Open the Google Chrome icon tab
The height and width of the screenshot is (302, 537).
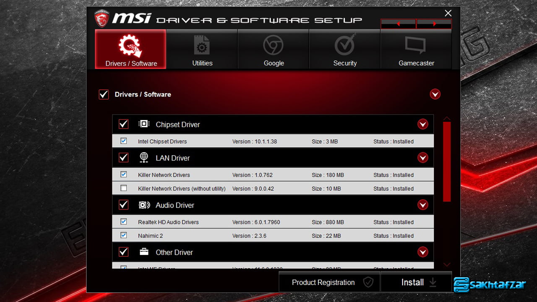(x=274, y=45)
